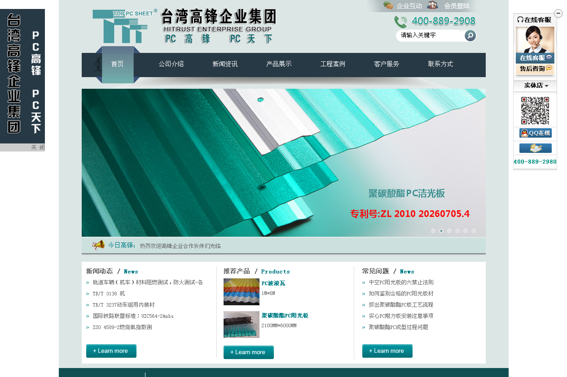Go to the 首页 home tab
Image resolution: width=567 pixels, height=377 pixels.
click(118, 64)
